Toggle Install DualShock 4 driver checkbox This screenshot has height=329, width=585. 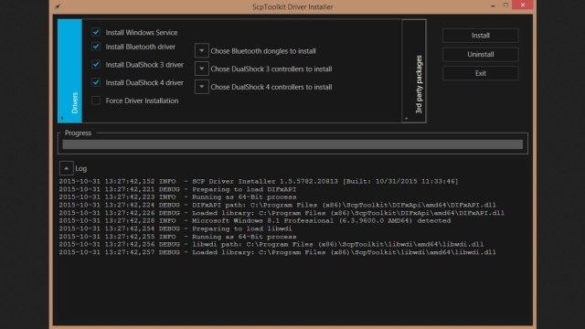(x=96, y=82)
